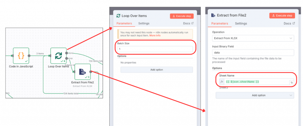Click Add option in Loop Over Items

tap(157, 70)
